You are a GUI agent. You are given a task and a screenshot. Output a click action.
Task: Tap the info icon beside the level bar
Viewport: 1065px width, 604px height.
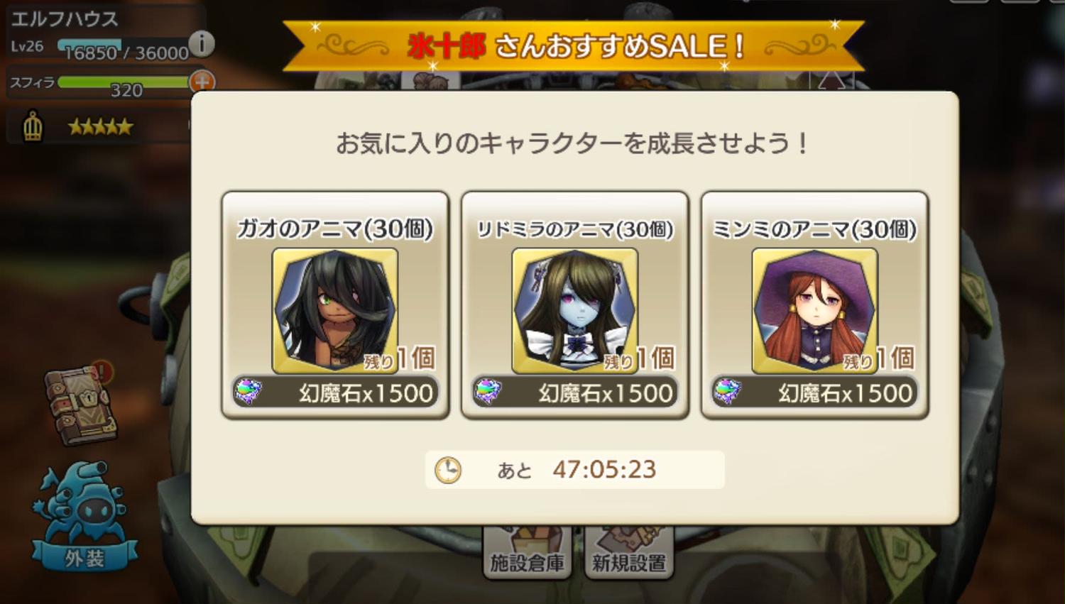[202, 44]
